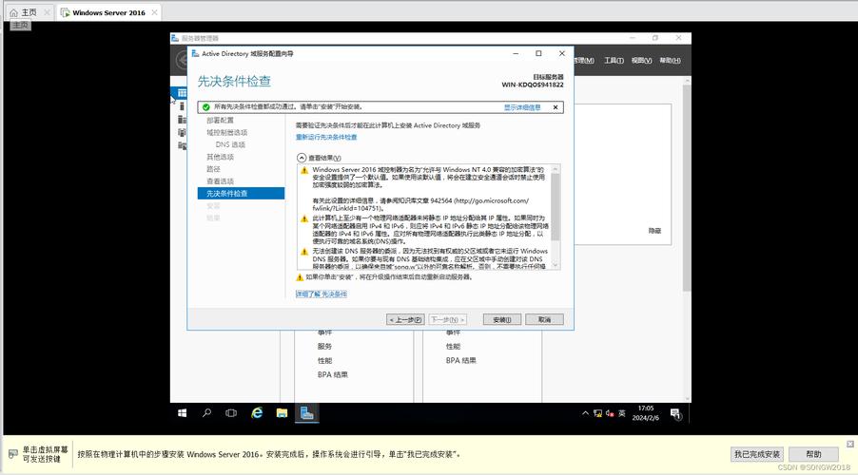Click the green success check icon
Screen dimensions: 858x475
(205, 107)
